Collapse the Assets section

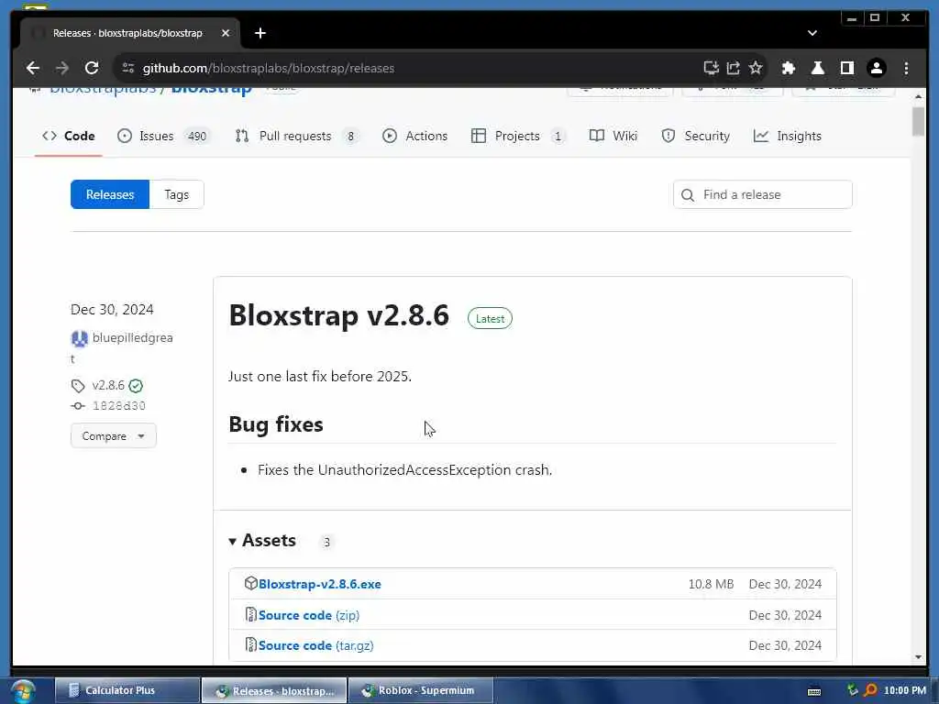[262, 541]
